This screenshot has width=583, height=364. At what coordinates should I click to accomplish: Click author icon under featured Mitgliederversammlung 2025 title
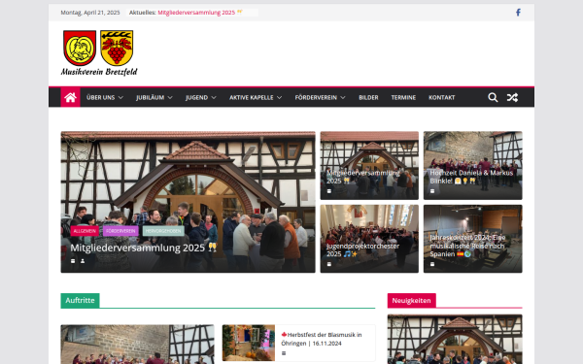[x=83, y=261]
